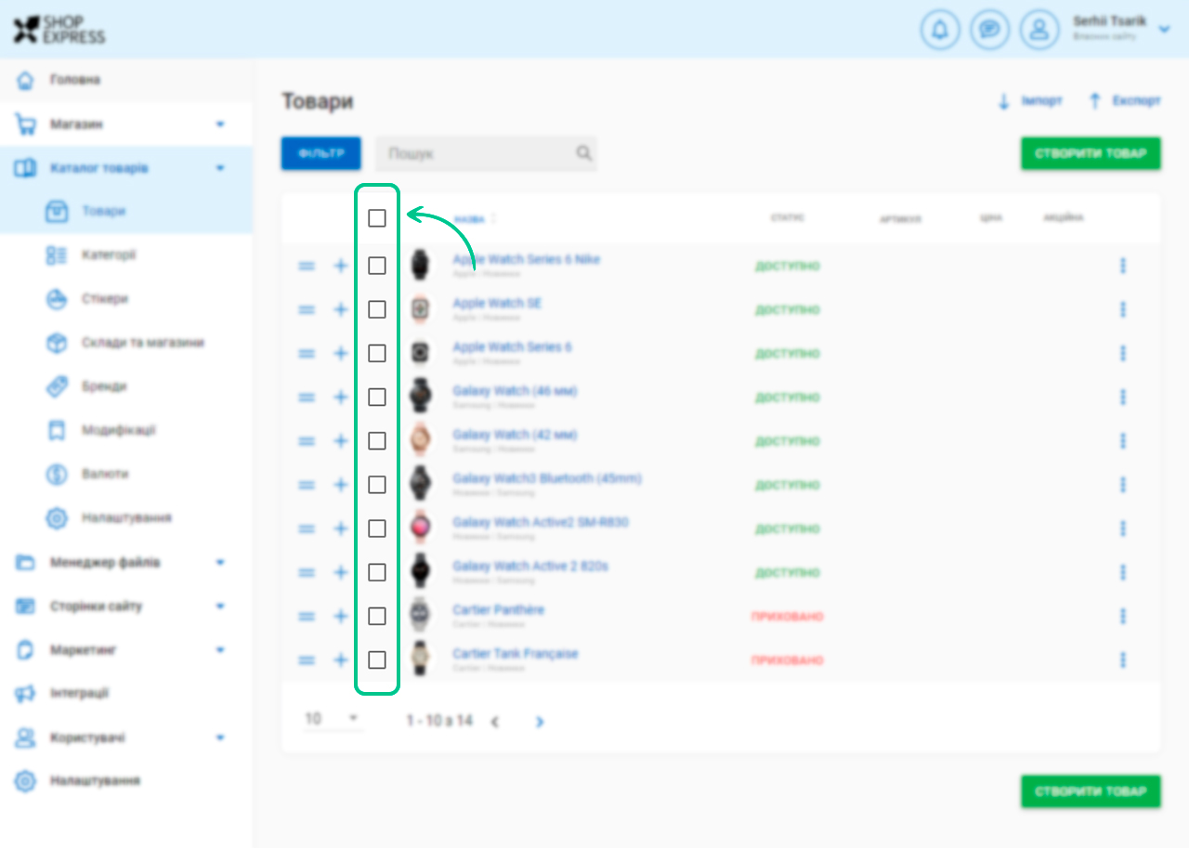This screenshot has width=1189, height=848.
Task: Open the three-dot menu for Galaxy Watch Active2 SM-R830
Action: pos(1123,528)
